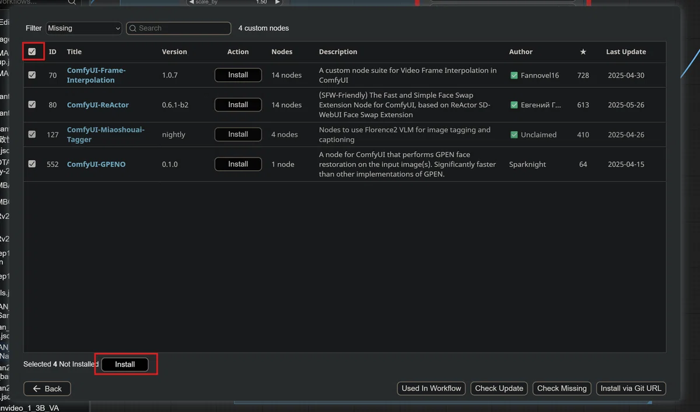Viewport: 700px width, 412px height.
Task: Click the verified badge next to Евгений Г...
Action: point(514,105)
